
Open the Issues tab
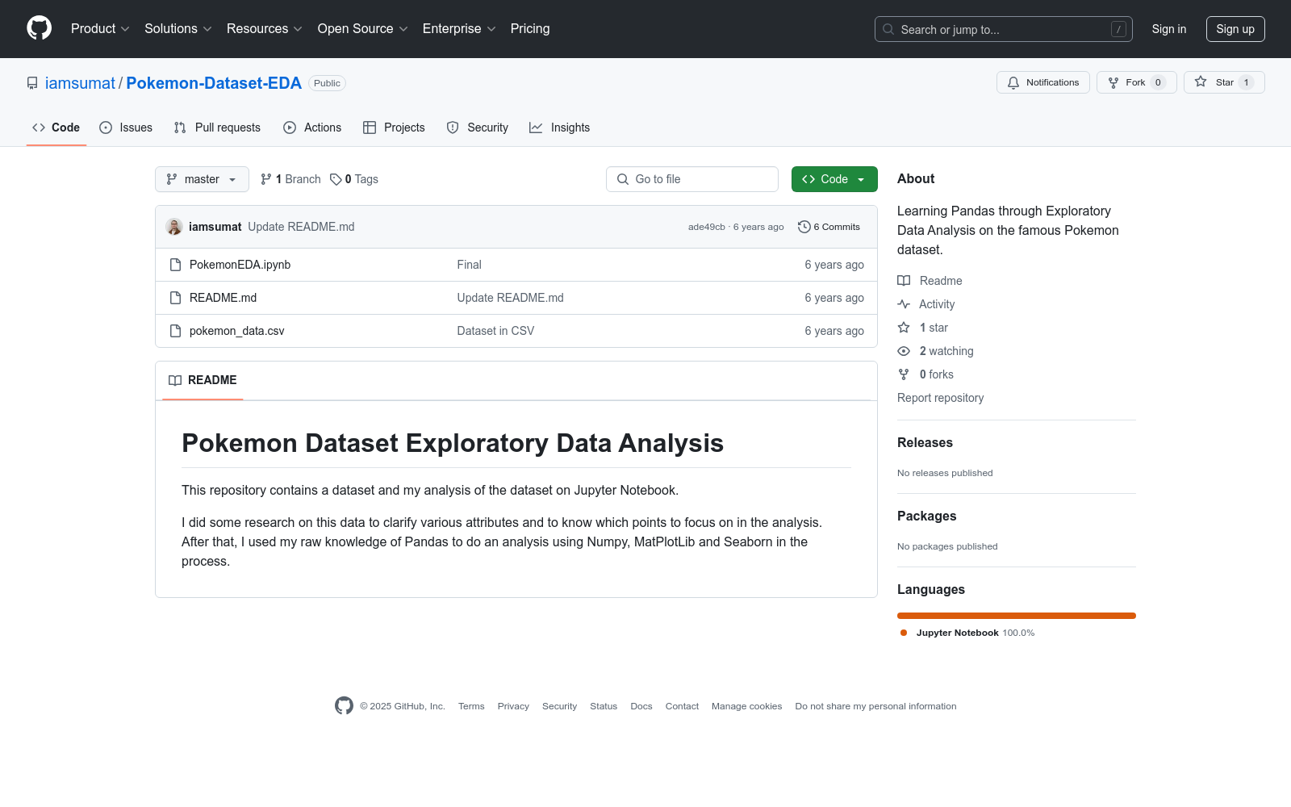point(126,128)
